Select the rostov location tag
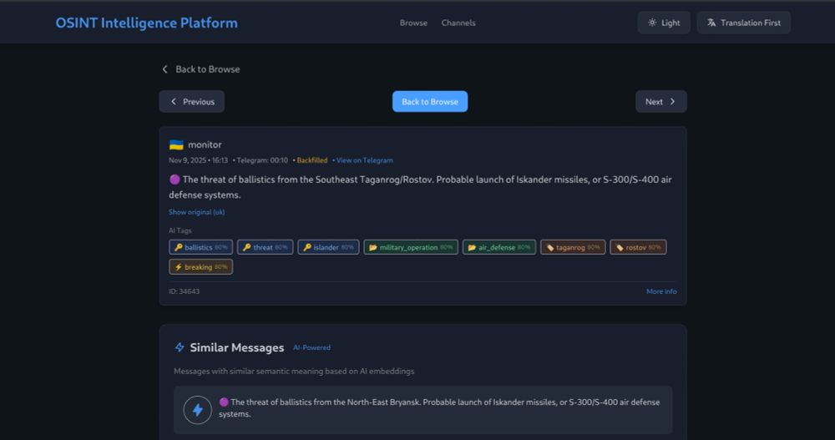 [638, 247]
